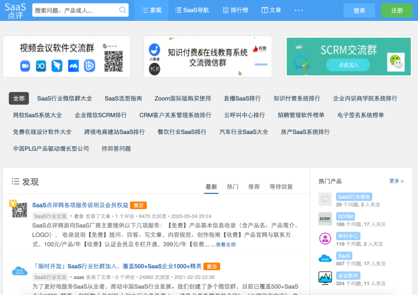Click 更多 > in 热门产品 panel
Image resolution: width=418 pixels, height=295 pixels.
coord(396,181)
